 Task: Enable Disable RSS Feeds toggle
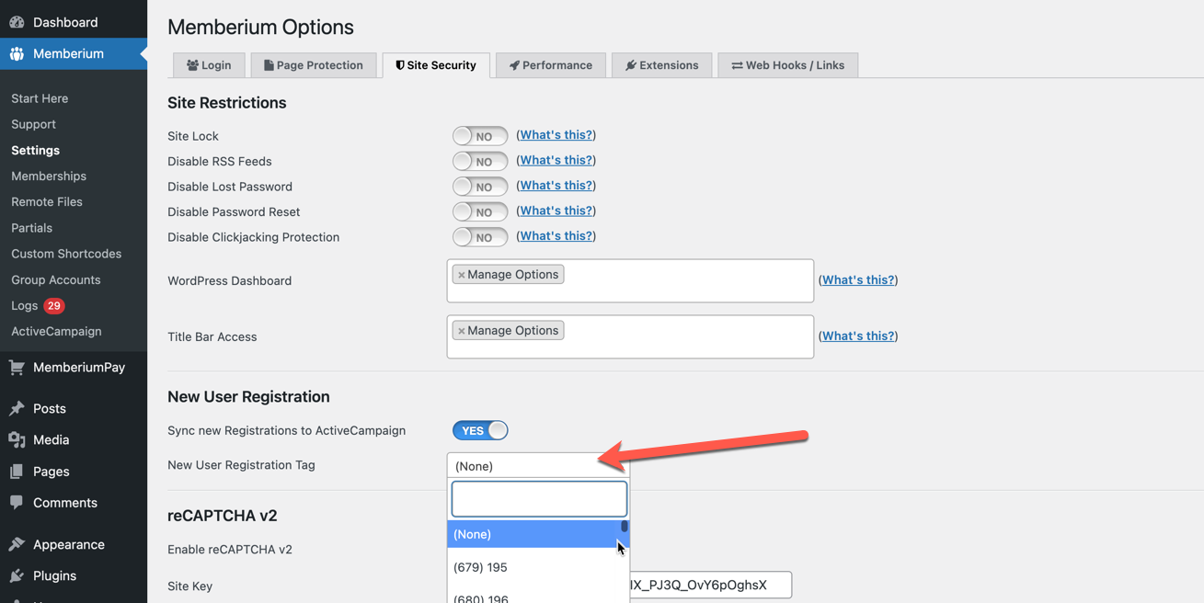[480, 161]
